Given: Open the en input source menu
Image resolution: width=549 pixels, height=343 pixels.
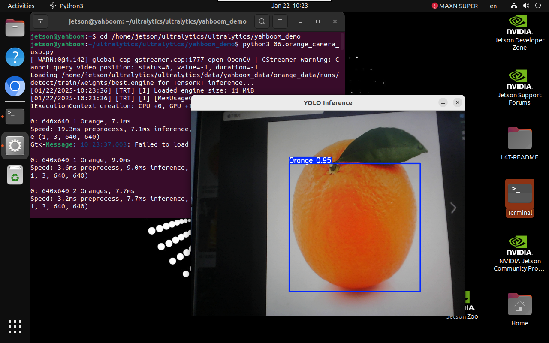Looking at the screenshot, I should tap(493, 6).
